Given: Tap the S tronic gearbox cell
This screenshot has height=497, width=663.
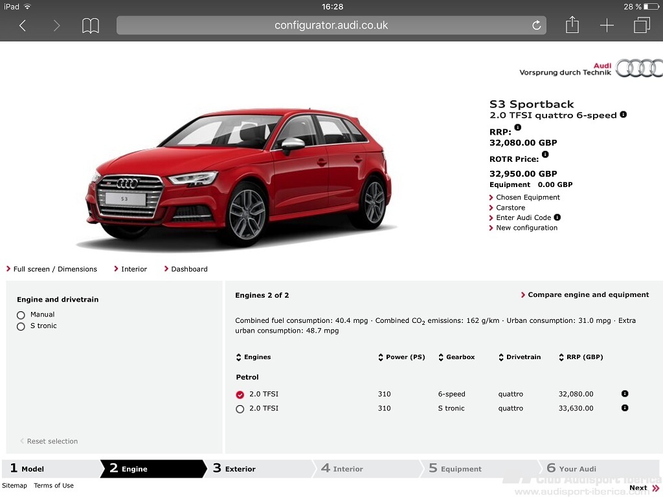Looking at the screenshot, I should [x=451, y=408].
